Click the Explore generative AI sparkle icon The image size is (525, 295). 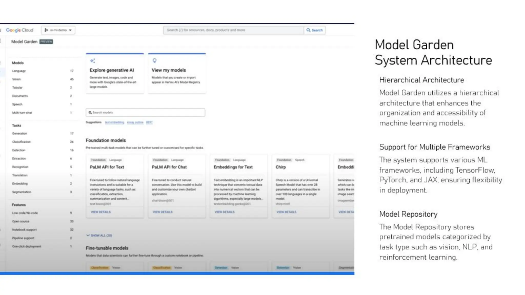(x=93, y=61)
